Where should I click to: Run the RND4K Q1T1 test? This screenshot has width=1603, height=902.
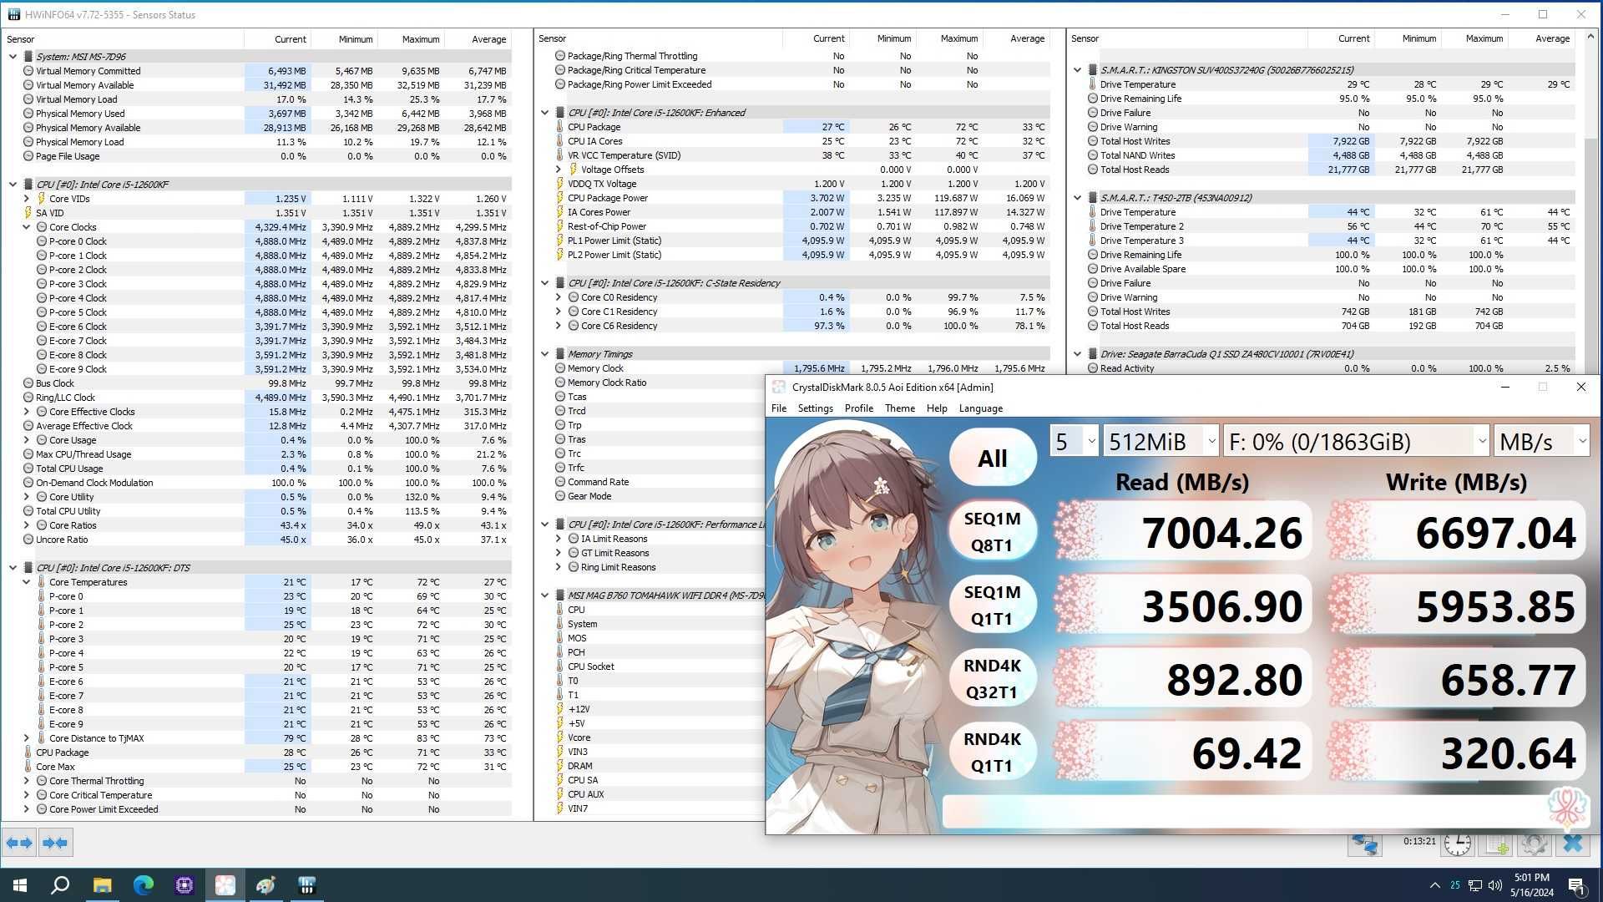(993, 752)
